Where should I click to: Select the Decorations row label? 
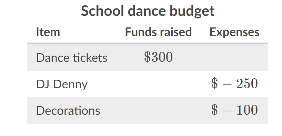coord(68,110)
